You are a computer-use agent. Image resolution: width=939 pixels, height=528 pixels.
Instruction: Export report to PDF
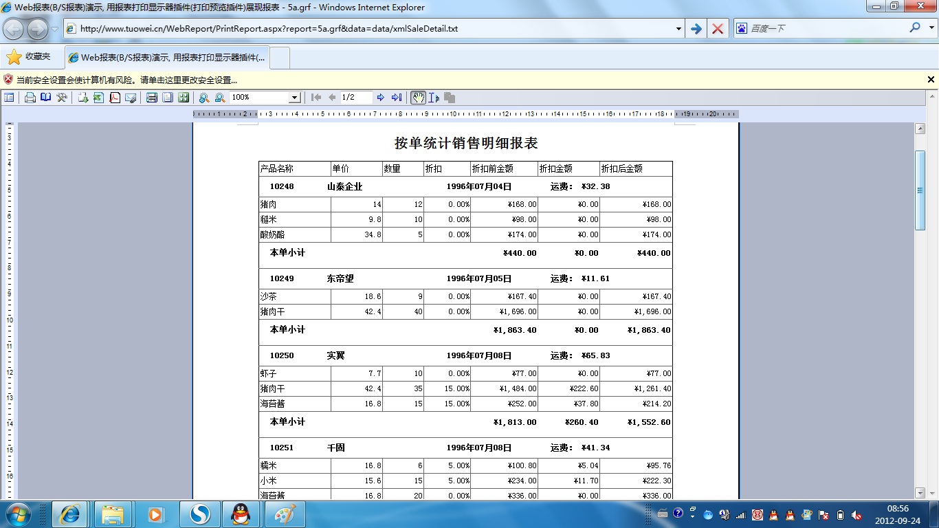click(115, 98)
